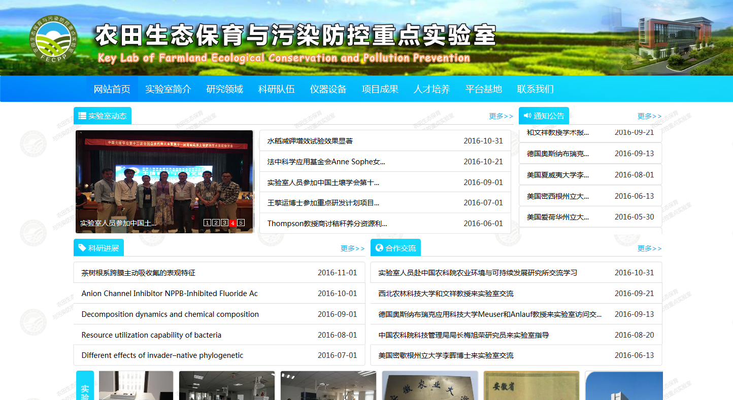Expand more 科研进展 items via 更多>>
The width and height of the screenshot is (733, 400).
pyautogui.click(x=352, y=248)
